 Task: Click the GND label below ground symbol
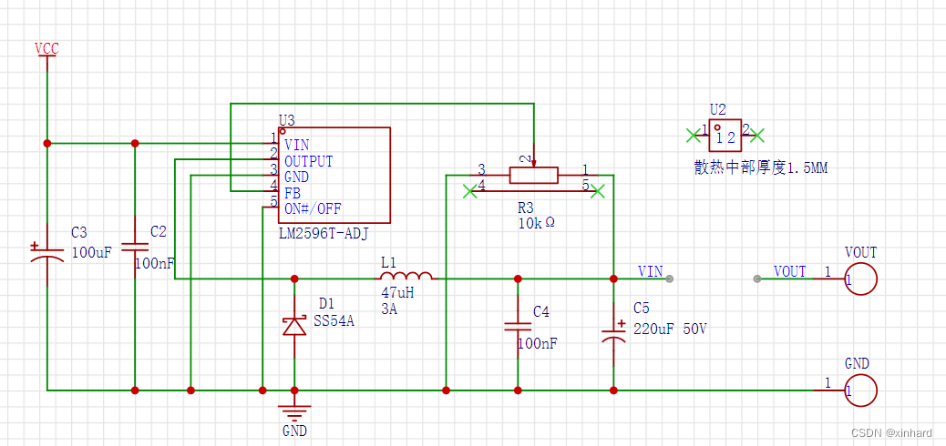coord(294,431)
